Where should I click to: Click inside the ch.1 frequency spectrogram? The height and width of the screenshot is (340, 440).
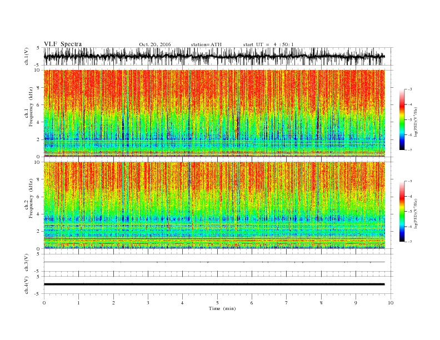[x=214, y=113]
